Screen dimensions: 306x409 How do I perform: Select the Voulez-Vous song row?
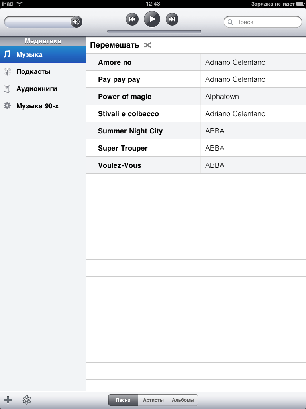[x=196, y=165]
